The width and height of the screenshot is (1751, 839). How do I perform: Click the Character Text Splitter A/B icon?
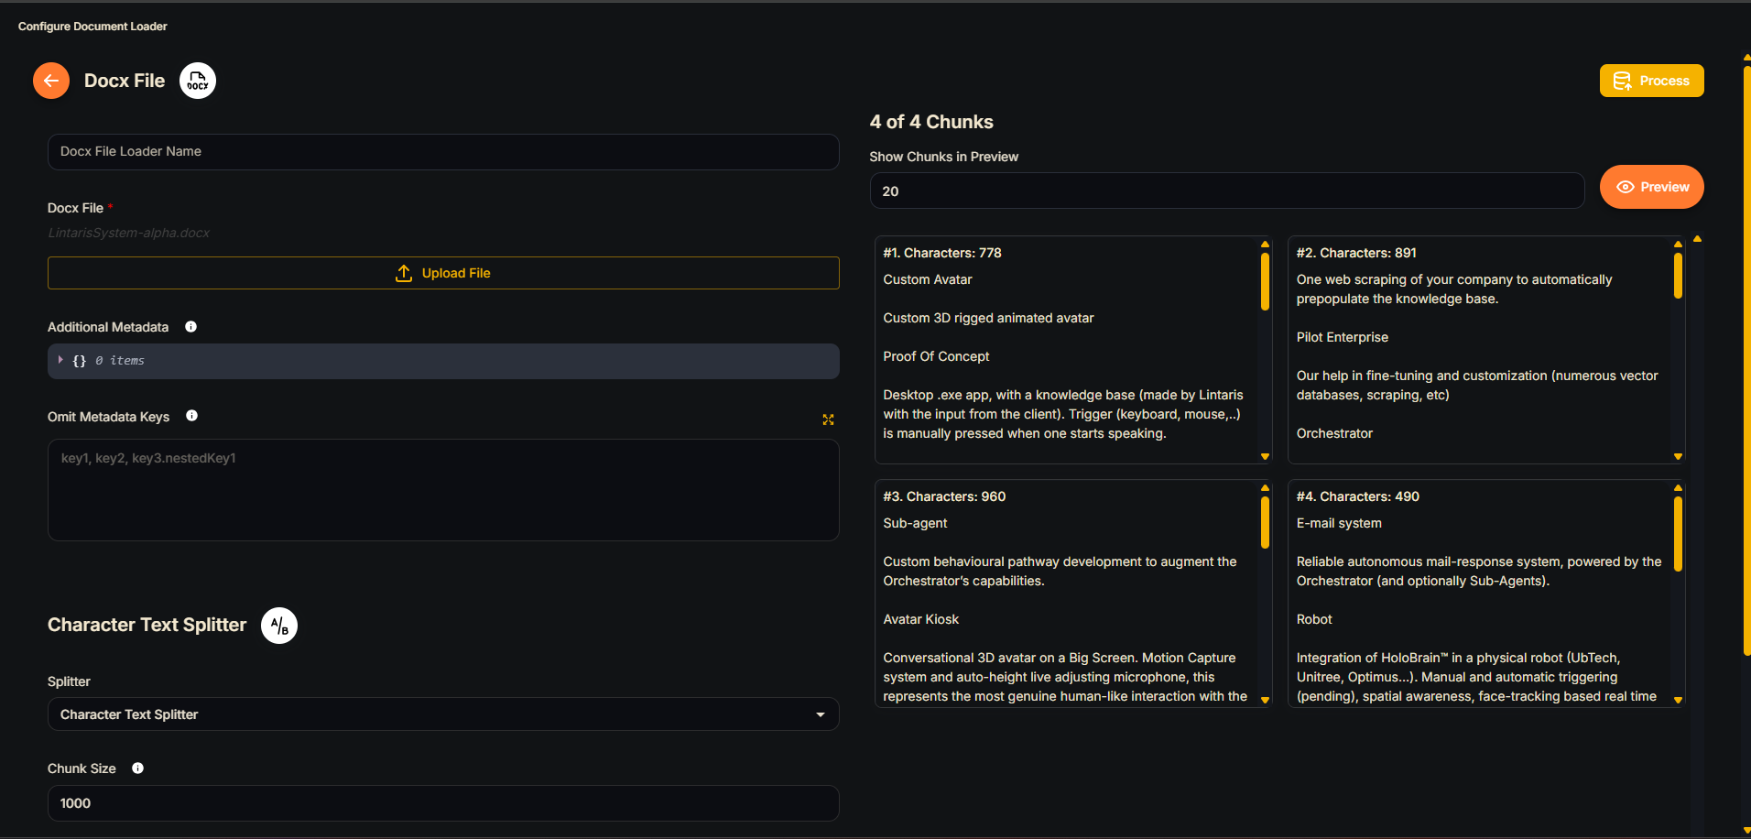coord(279,626)
